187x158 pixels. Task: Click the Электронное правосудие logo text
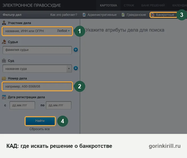click(x=32, y=5)
